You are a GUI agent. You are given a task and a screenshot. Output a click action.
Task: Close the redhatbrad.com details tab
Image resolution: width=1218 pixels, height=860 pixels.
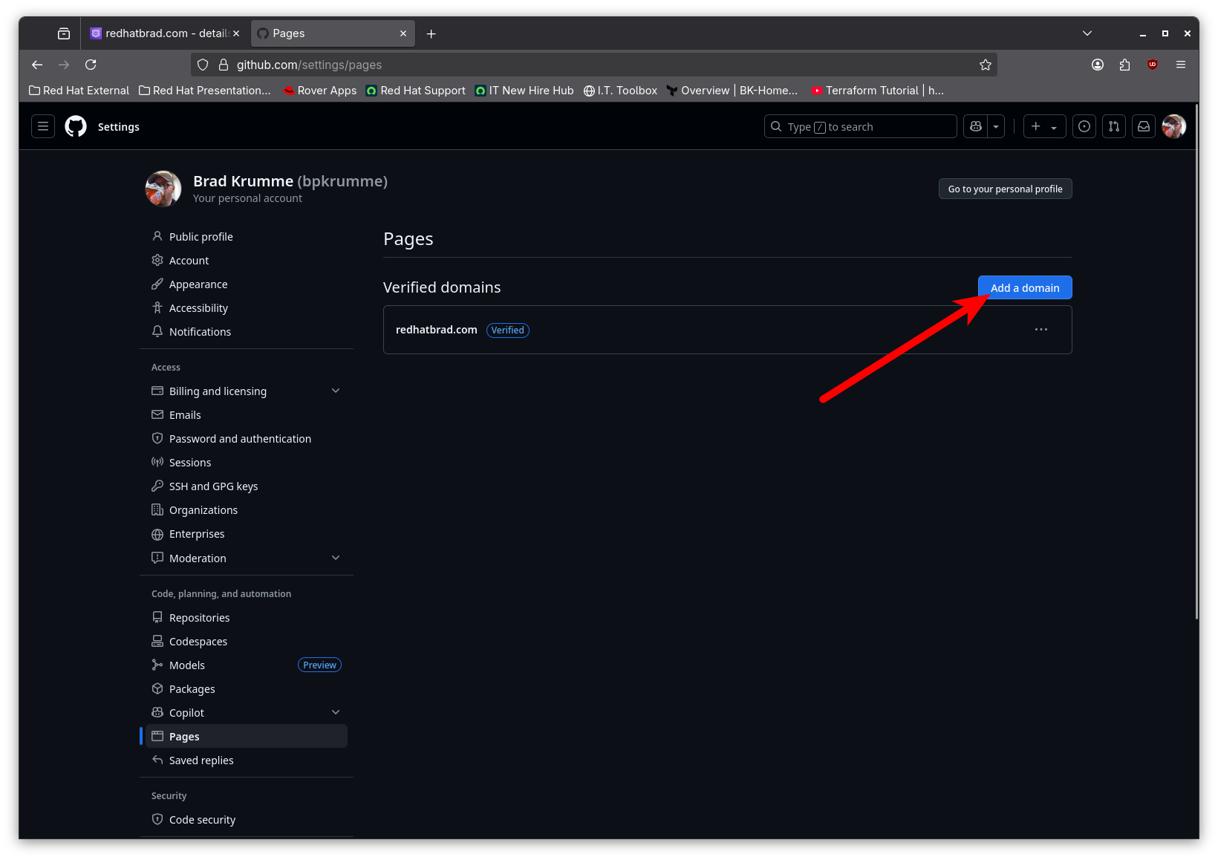(236, 33)
